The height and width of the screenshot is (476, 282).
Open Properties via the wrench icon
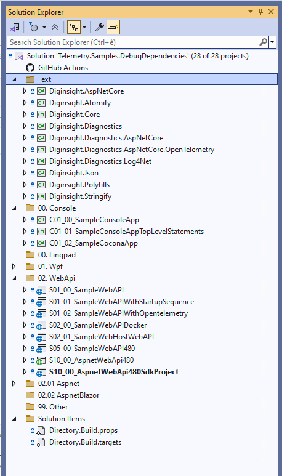[x=100, y=27]
